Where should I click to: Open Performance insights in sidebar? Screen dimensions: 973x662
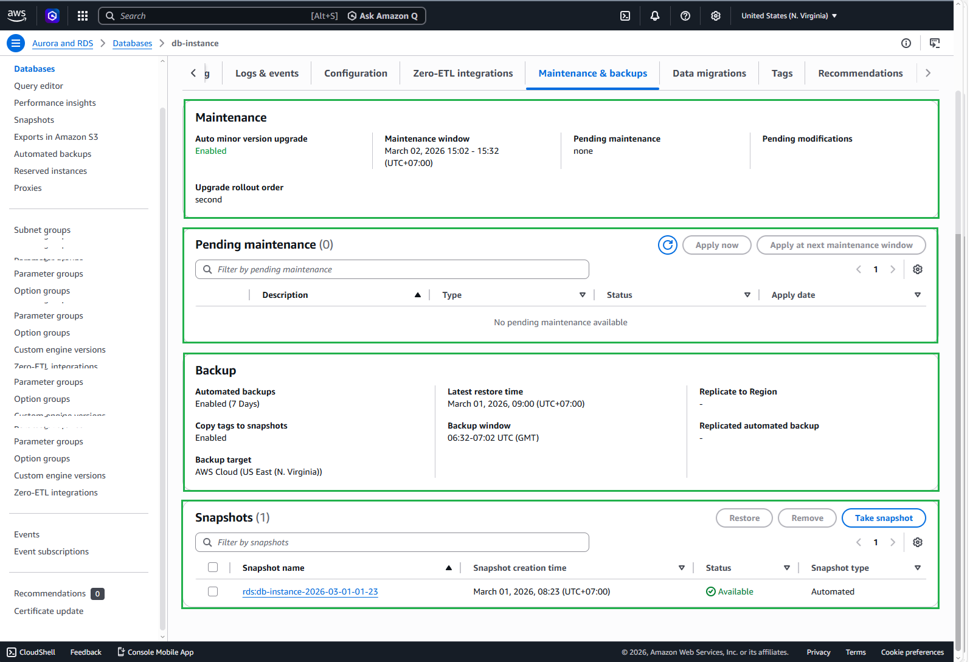point(55,103)
